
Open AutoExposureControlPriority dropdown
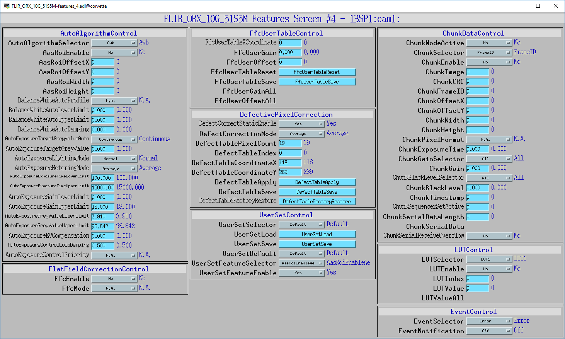coord(114,256)
